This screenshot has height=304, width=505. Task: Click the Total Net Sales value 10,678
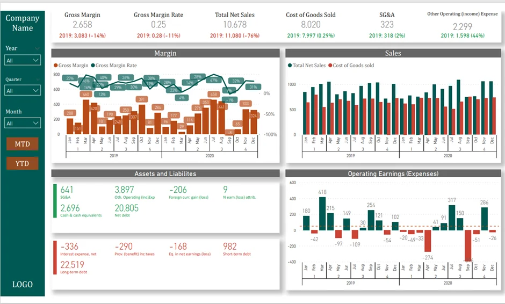pos(235,25)
